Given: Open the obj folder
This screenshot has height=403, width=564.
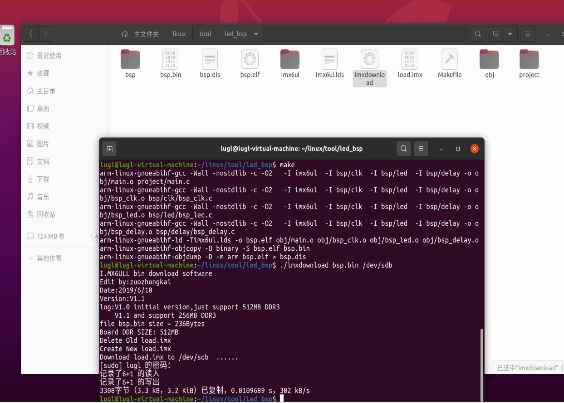Looking at the screenshot, I should [x=489, y=59].
